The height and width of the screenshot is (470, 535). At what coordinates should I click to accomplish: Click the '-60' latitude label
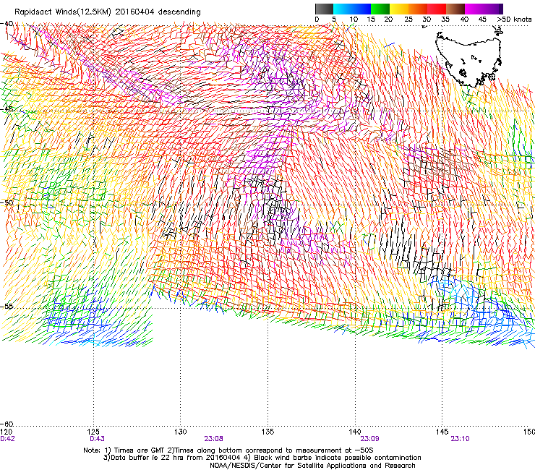click(7, 424)
